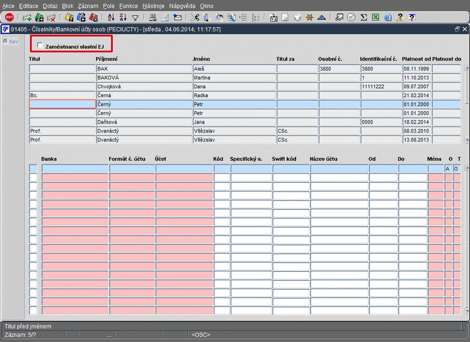
Task: Select the Nav radio indicator
Action: tap(5, 41)
